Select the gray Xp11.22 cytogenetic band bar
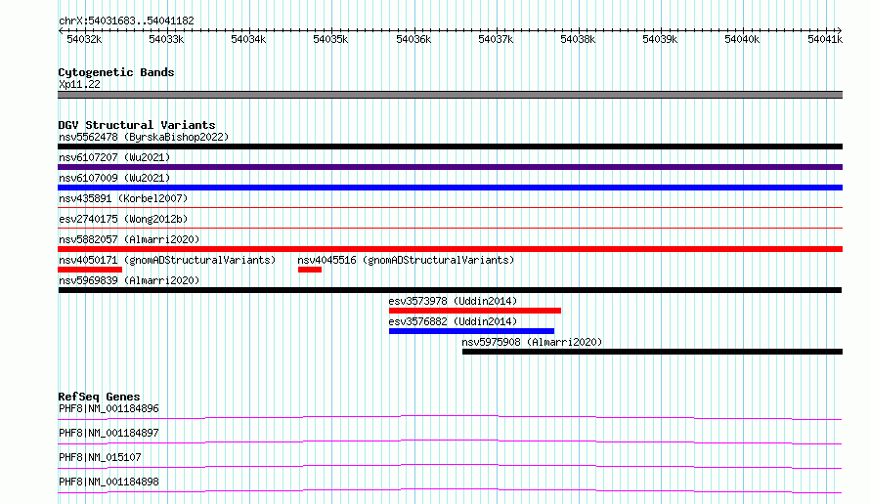Viewport: 870px width, 504px height. click(x=450, y=95)
